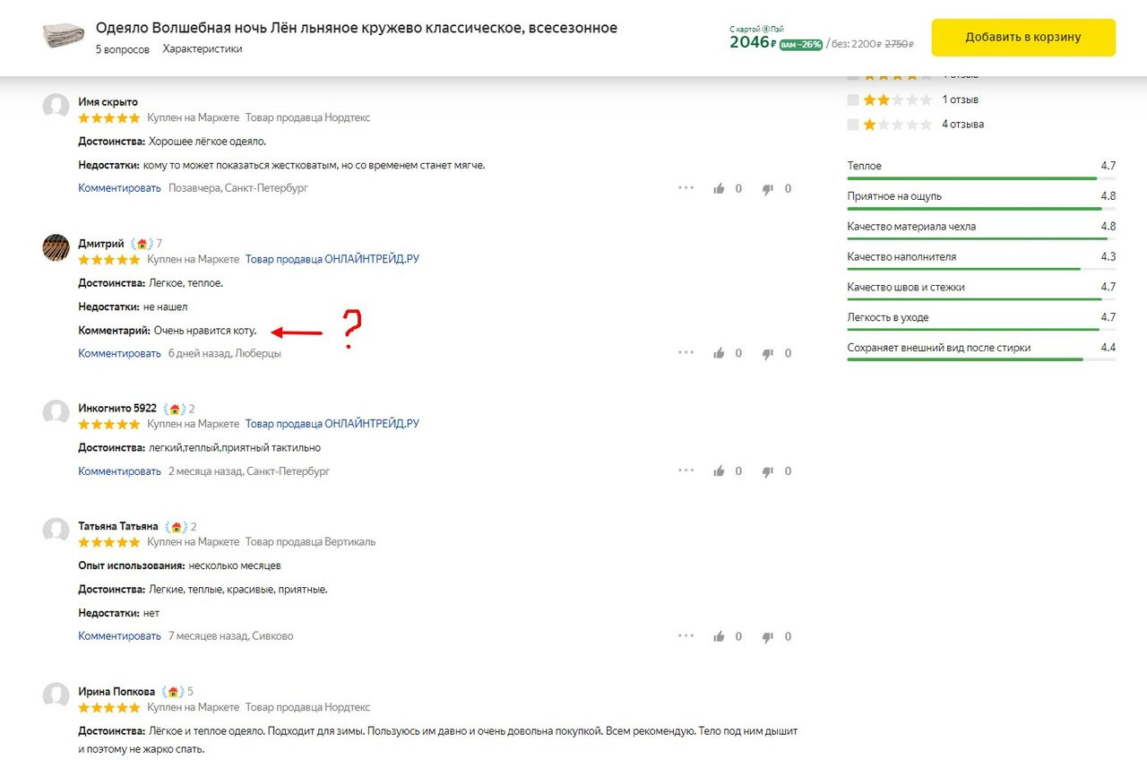
Task: Go to the 5 вопросов section
Action: (123, 49)
